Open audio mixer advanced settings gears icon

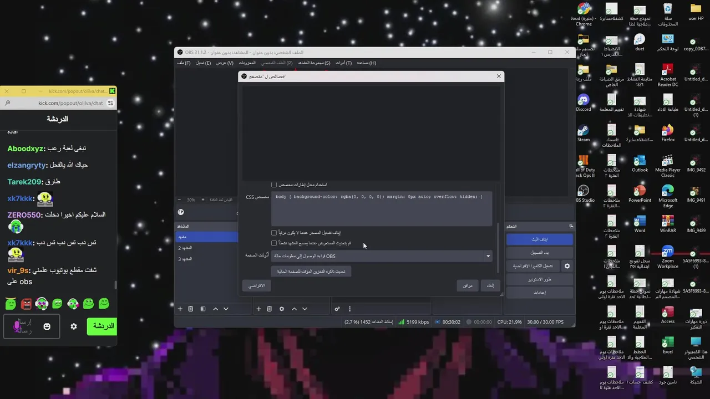click(x=337, y=309)
